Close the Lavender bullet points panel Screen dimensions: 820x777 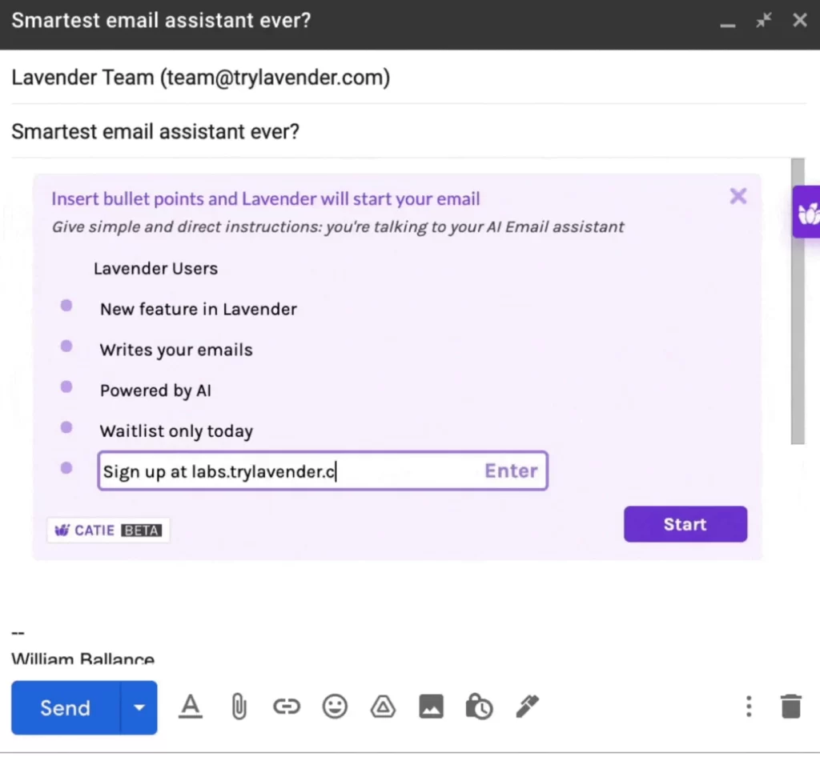point(738,197)
